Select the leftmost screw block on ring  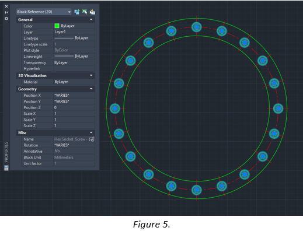115,108
